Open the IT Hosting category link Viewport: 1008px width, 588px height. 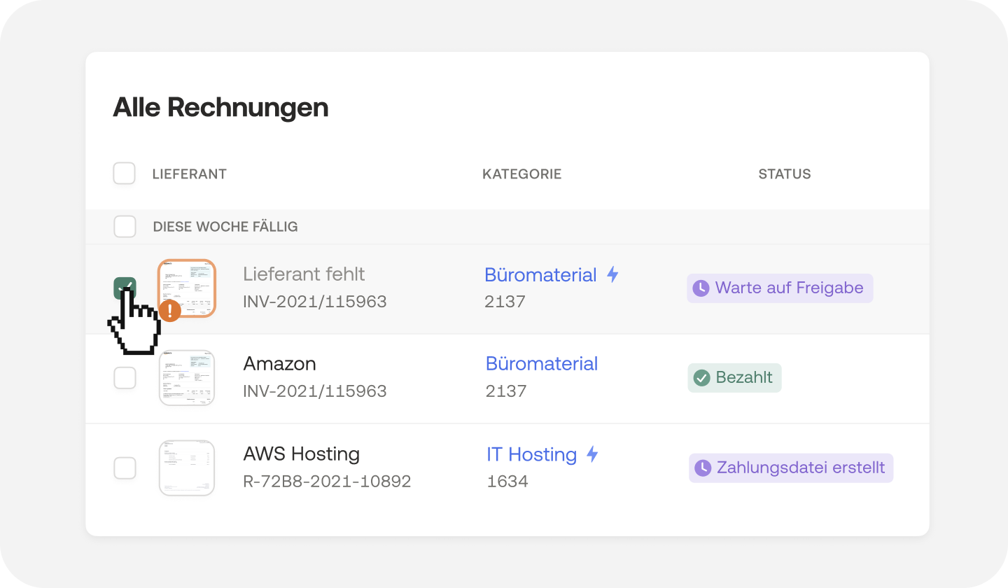tap(531, 454)
